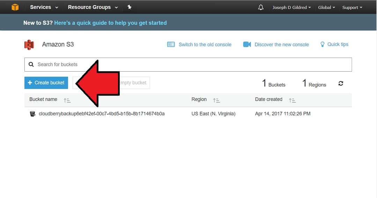Refresh the bucket list
This screenshot has height=198, width=377.
point(341,83)
